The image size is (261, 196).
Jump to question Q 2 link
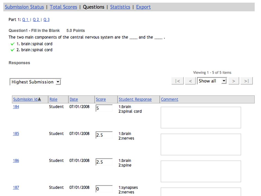(36, 20)
